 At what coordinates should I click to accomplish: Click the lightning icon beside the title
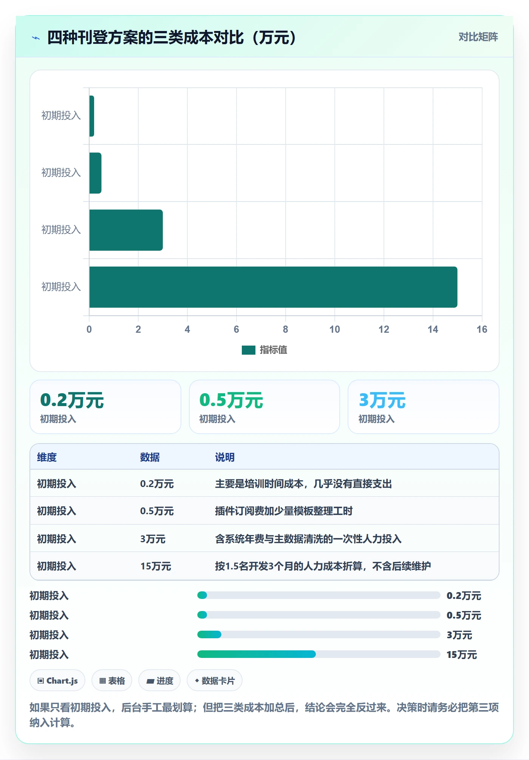36,38
